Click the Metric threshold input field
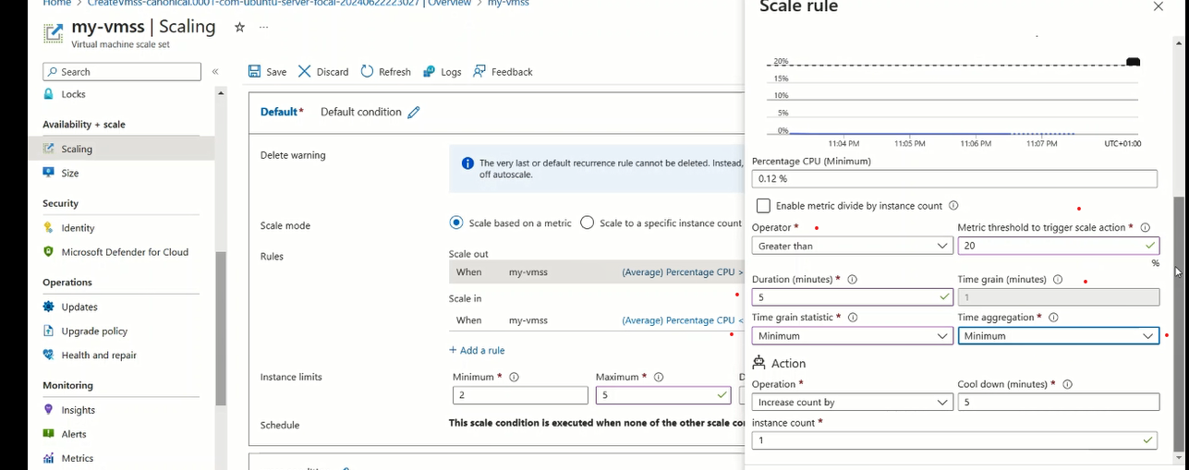Viewport: 1189px width, 470px height. click(x=1049, y=246)
